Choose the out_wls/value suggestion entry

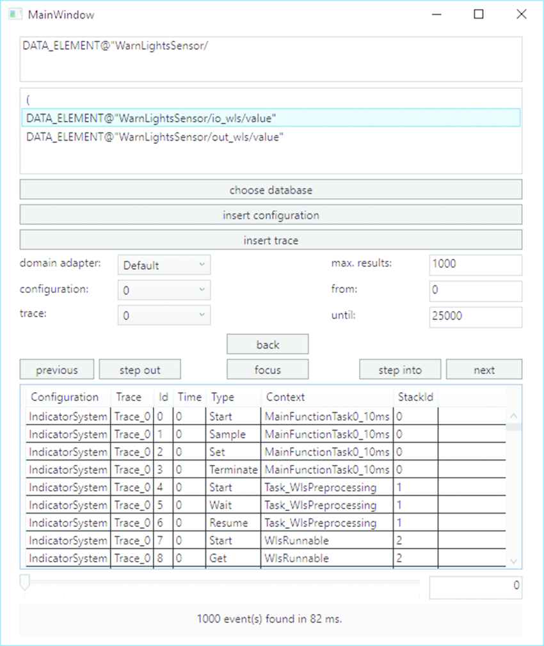pos(154,137)
